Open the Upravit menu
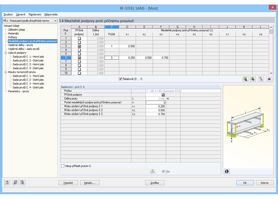 click(x=21, y=14)
